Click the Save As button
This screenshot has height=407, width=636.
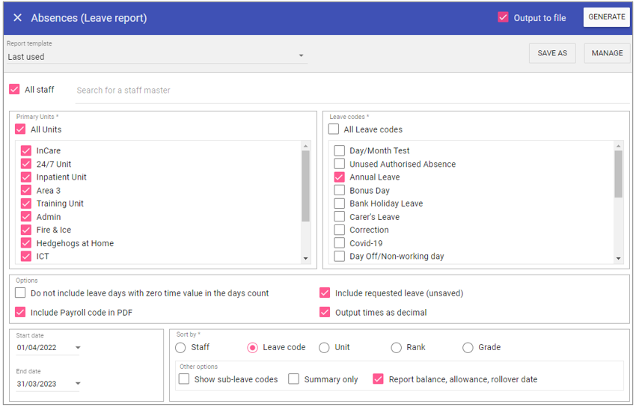tap(552, 53)
